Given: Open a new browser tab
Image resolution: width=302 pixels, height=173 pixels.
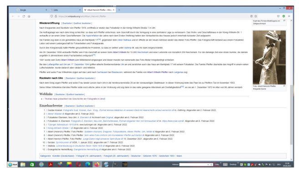Looking at the screenshot, I should coord(119,10).
